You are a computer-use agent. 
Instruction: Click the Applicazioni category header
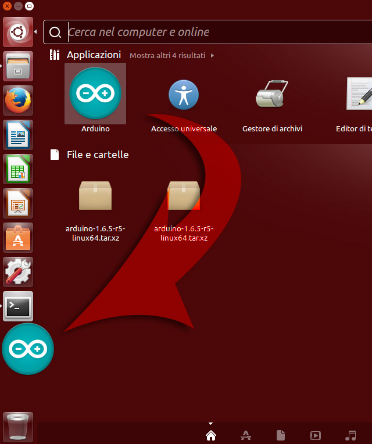(94, 55)
